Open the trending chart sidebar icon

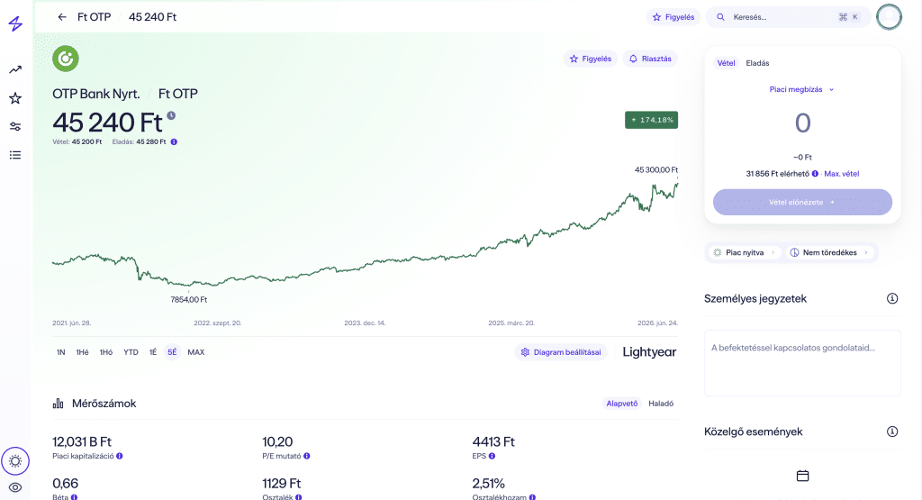[15, 70]
